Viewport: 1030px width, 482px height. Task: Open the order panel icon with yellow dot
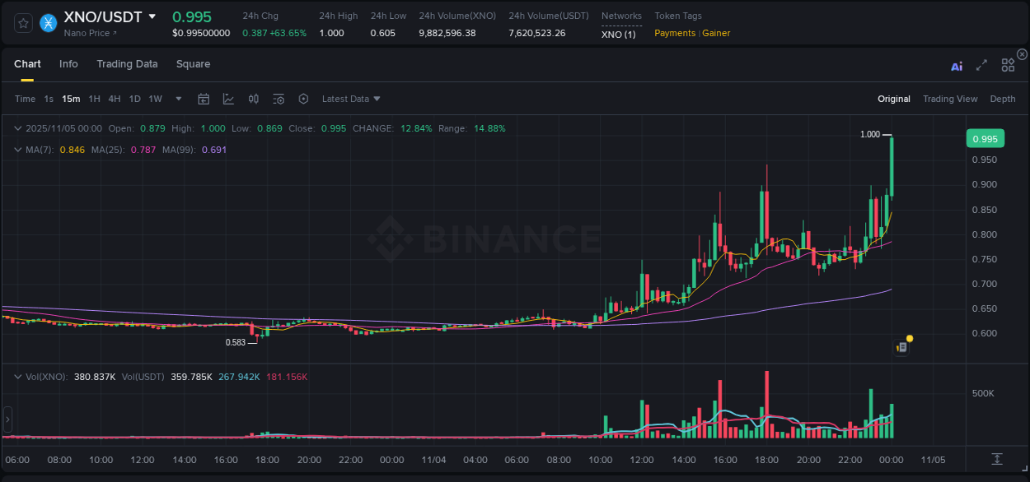coord(901,346)
